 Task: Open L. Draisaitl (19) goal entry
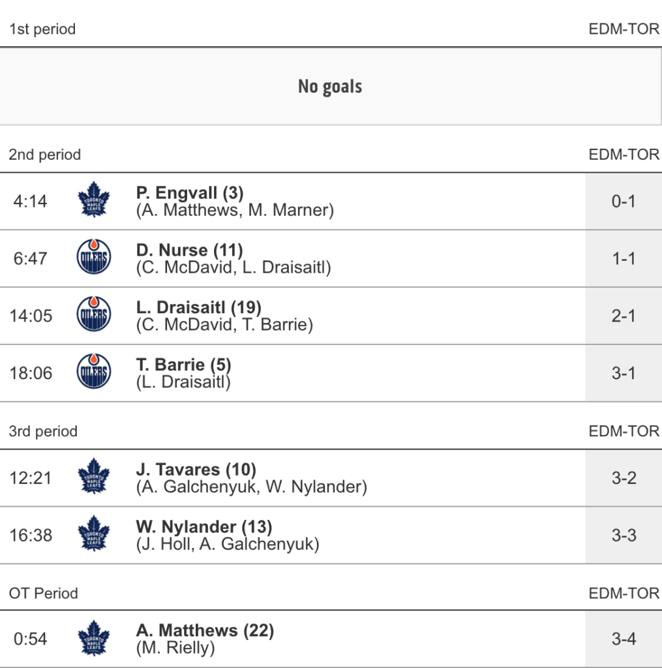click(x=199, y=307)
